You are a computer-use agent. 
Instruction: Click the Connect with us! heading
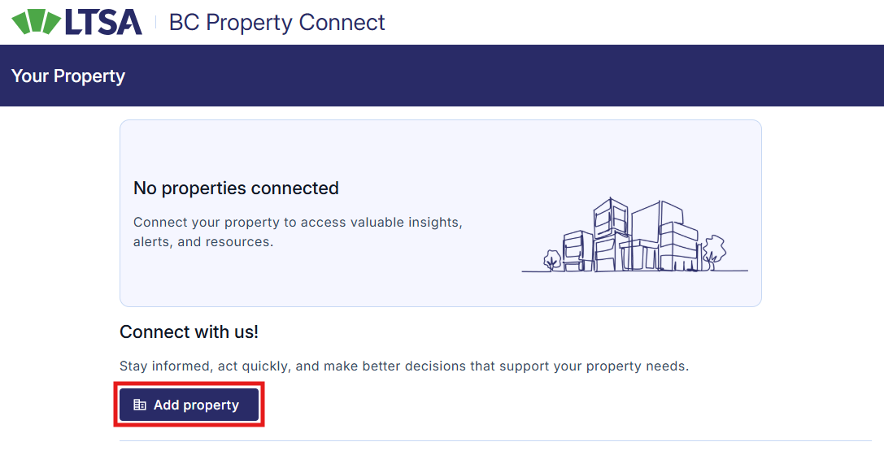[x=189, y=332]
